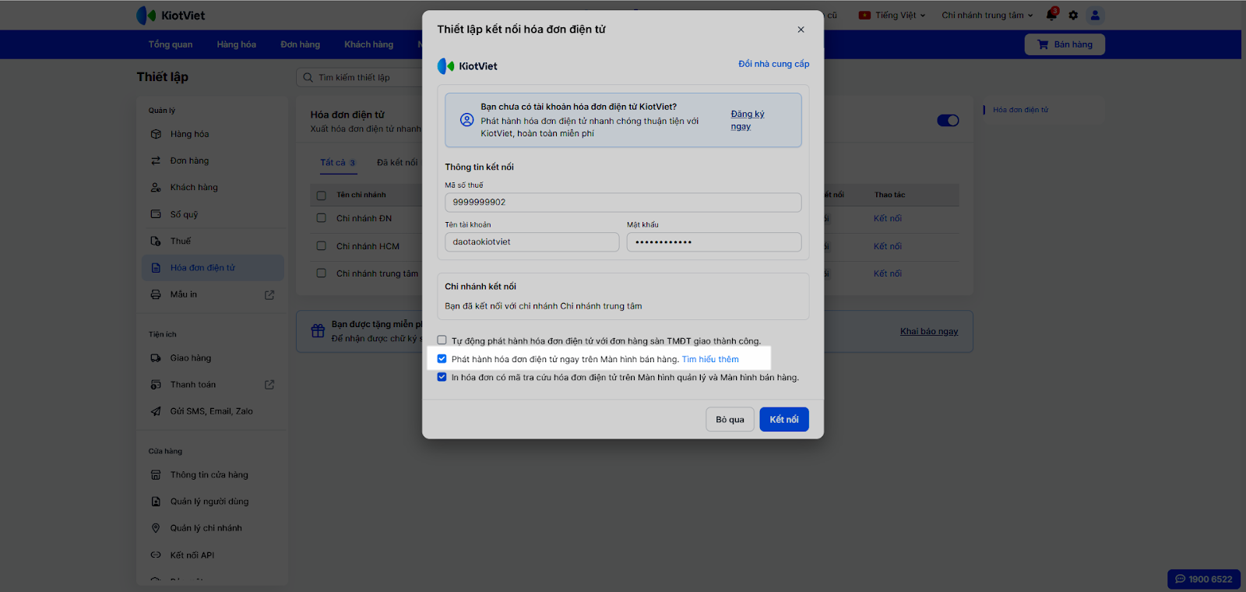Click the Đăng ký ngay link
1246x592 pixels.
748,120
